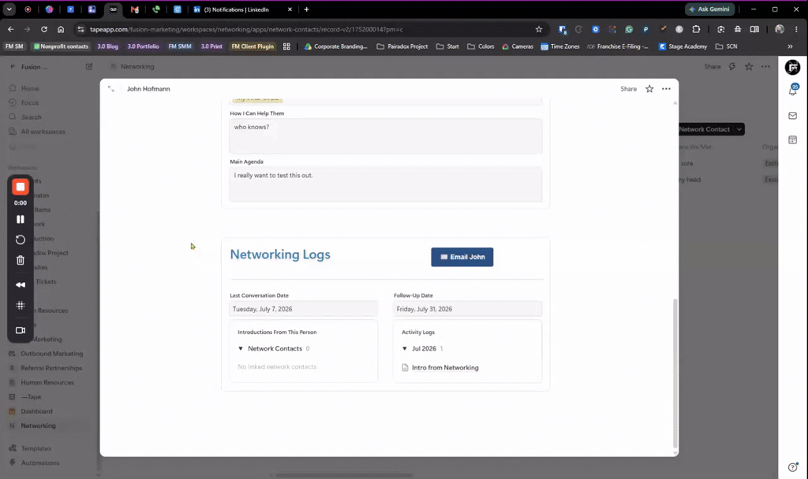Show more bookmarks with double chevron
808x479 pixels.
click(x=790, y=46)
